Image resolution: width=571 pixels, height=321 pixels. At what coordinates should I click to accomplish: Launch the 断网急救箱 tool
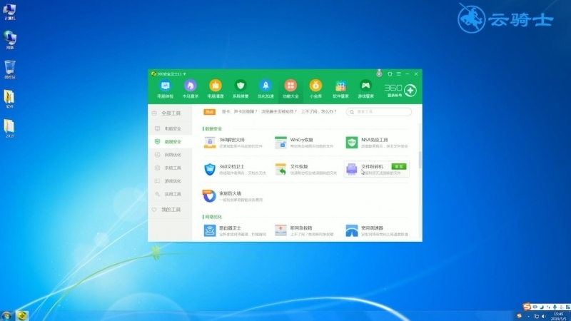click(x=305, y=230)
